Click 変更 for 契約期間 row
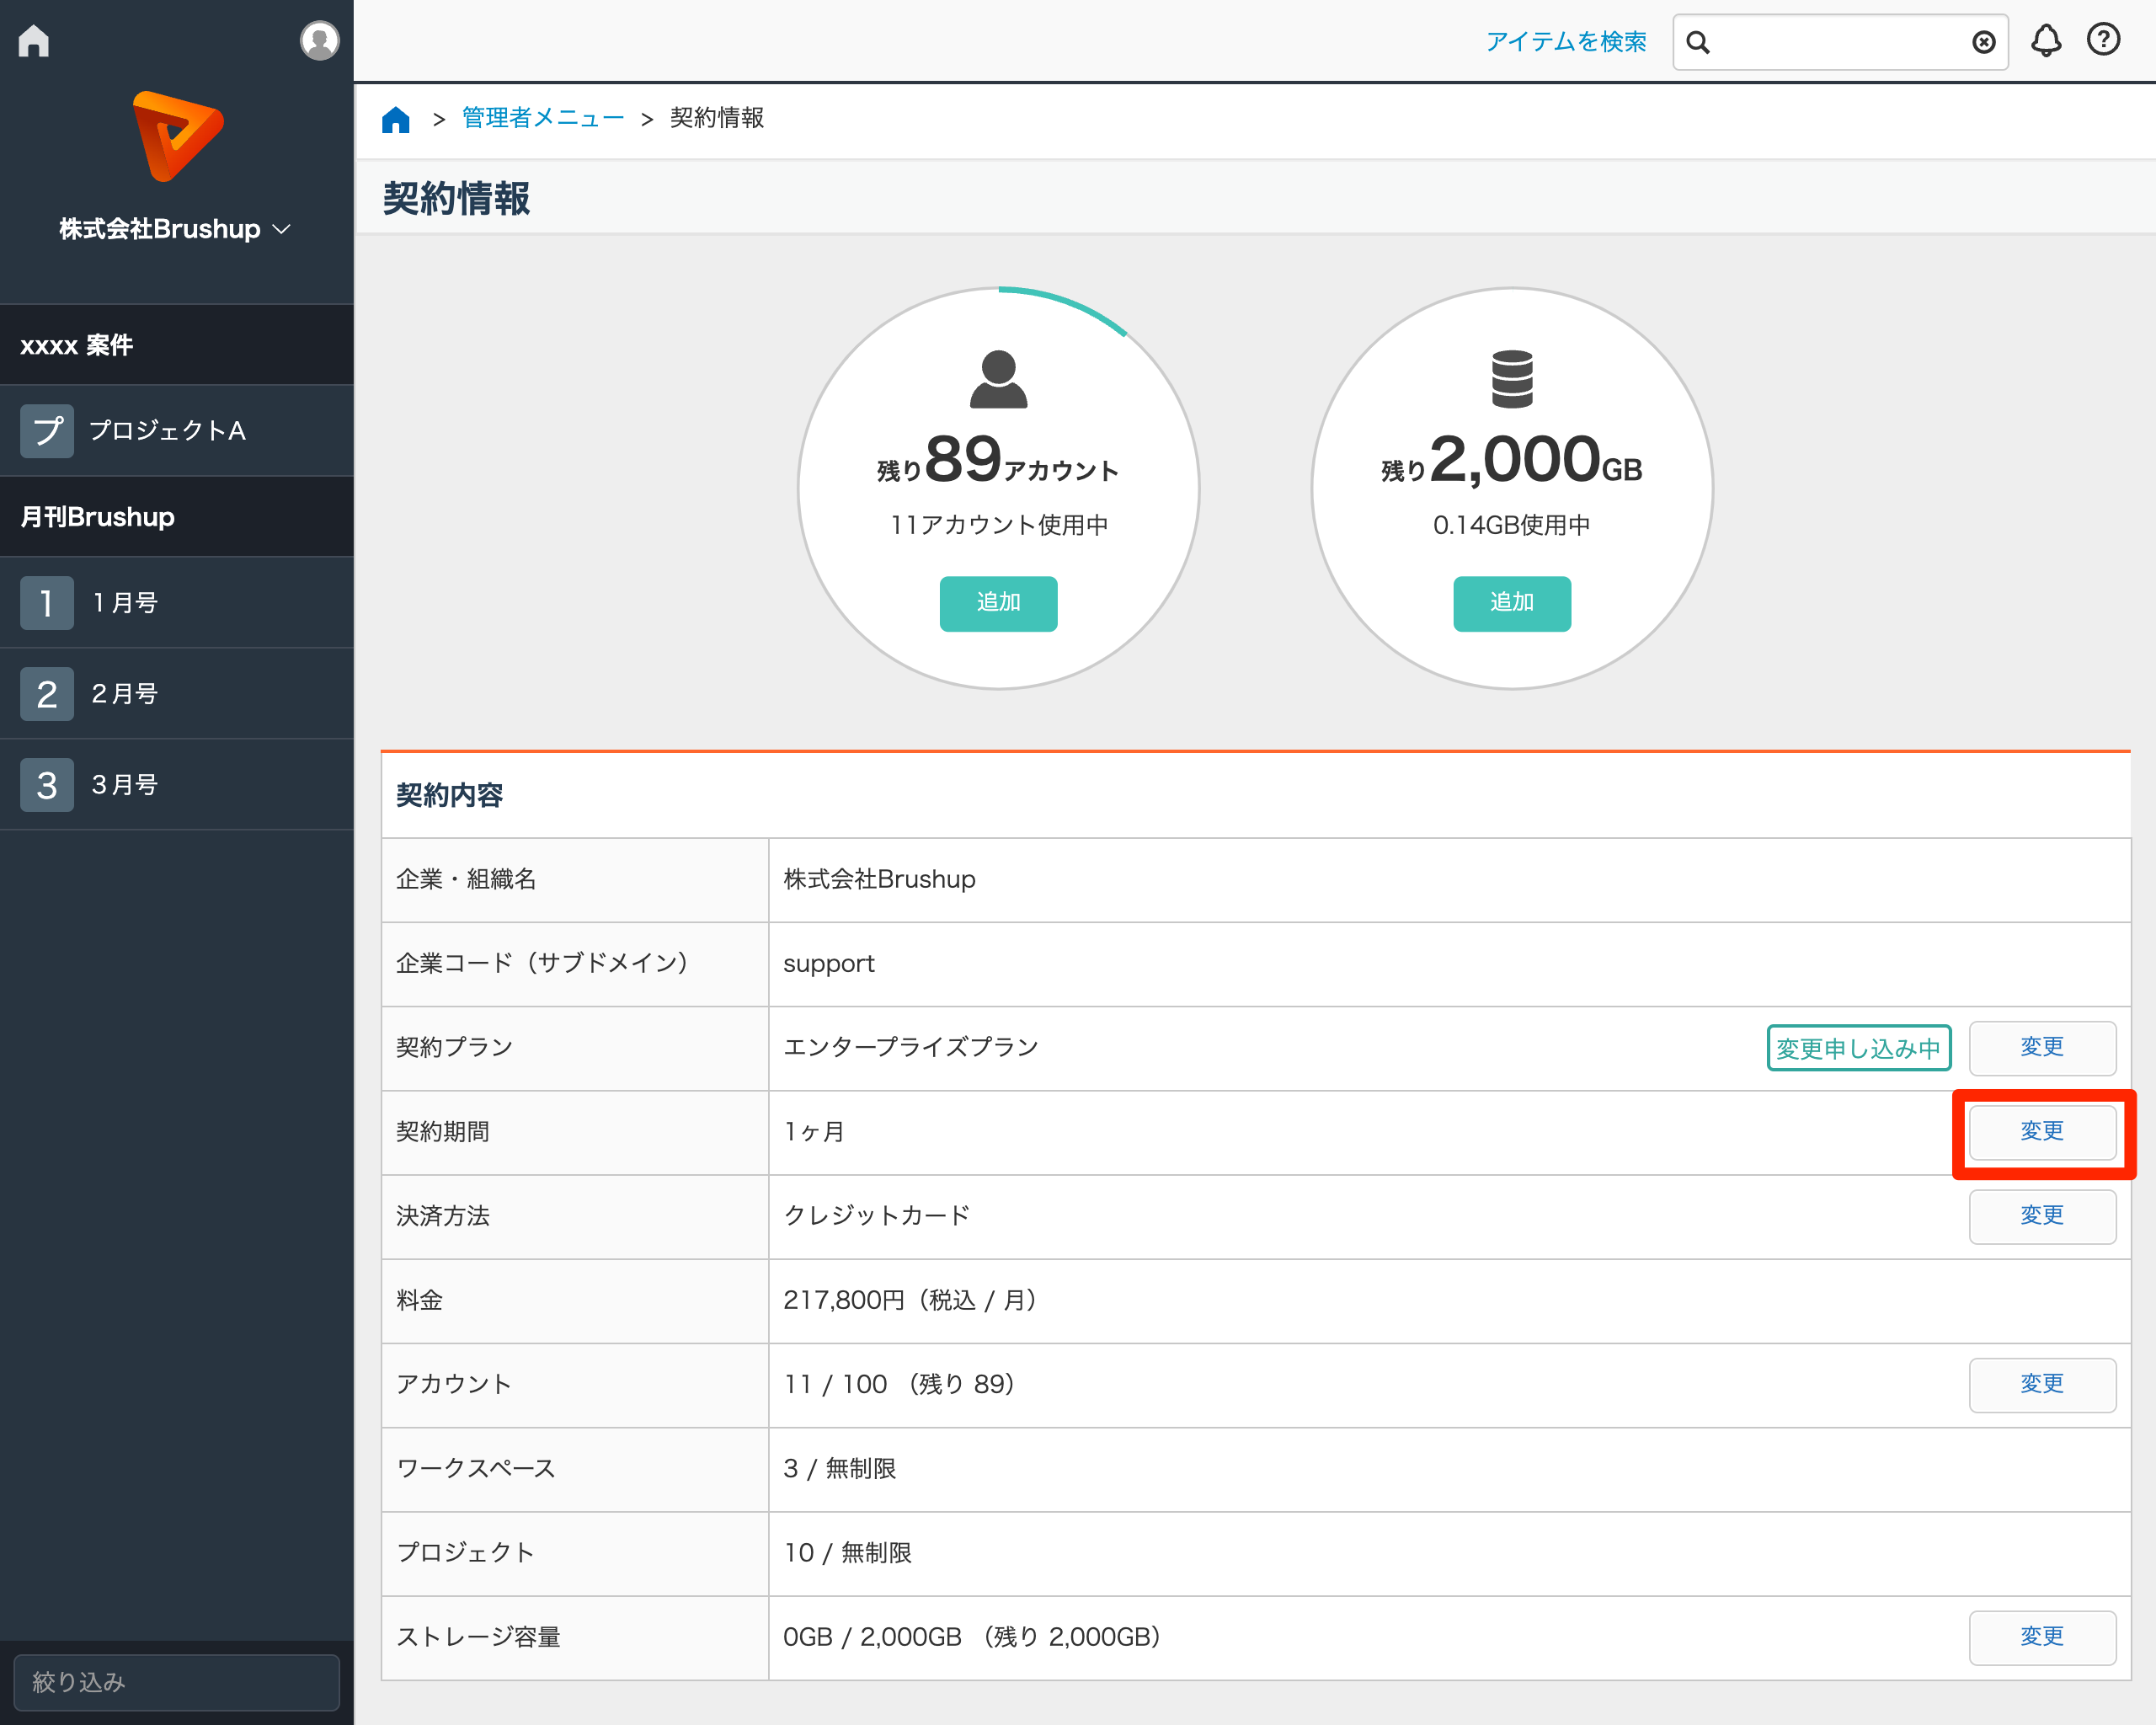This screenshot has height=1725, width=2156. click(x=2043, y=1132)
